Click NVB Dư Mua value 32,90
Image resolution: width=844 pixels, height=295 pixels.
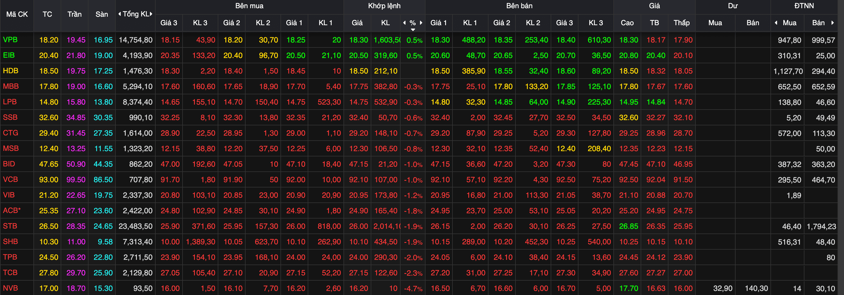point(723,288)
